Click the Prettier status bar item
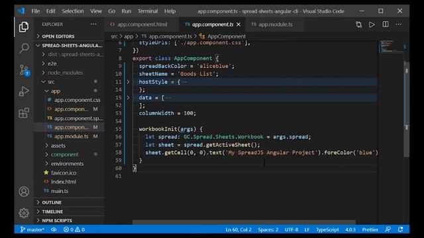This screenshot has width=424, height=238. pyautogui.click(x=370, y=229)
